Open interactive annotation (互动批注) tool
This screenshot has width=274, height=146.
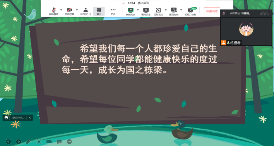tap(158, 12)
